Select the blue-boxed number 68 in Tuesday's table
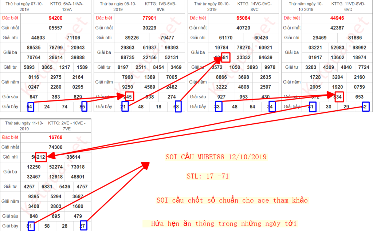Screen dimensions: 373x231 coord(178,107)
